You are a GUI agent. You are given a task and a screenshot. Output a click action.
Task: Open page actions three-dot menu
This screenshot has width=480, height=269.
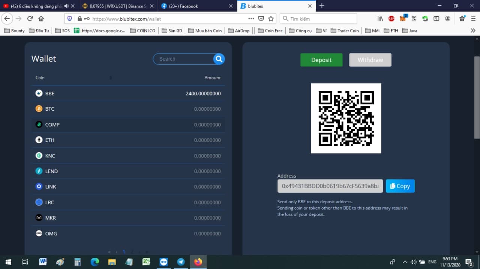251,19
